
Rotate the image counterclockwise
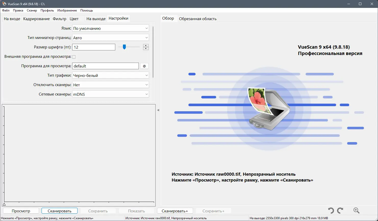(331, 211)
